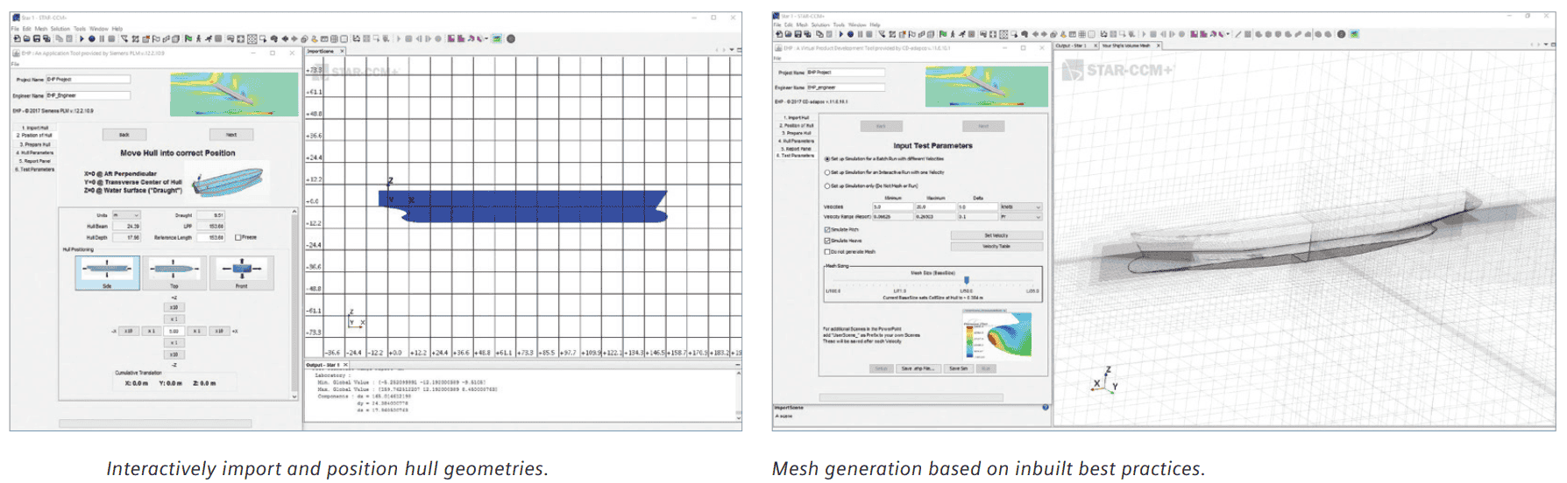Adjust the Mesh Size BaseSize slider handle
The image size is (1567, 483).
click(967, 281)
